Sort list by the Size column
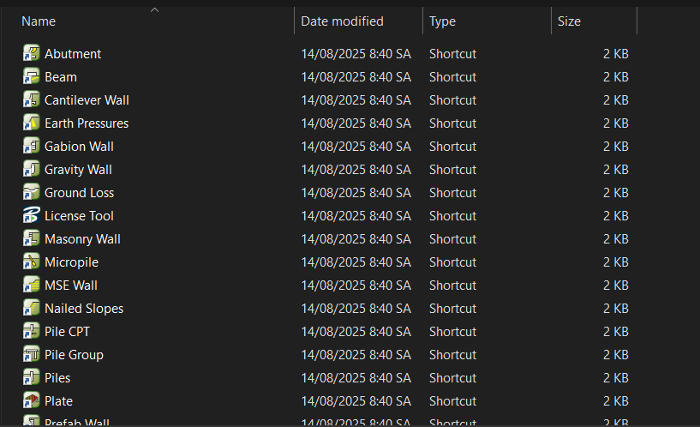The image size is (700, 427). tap(568, 21)
